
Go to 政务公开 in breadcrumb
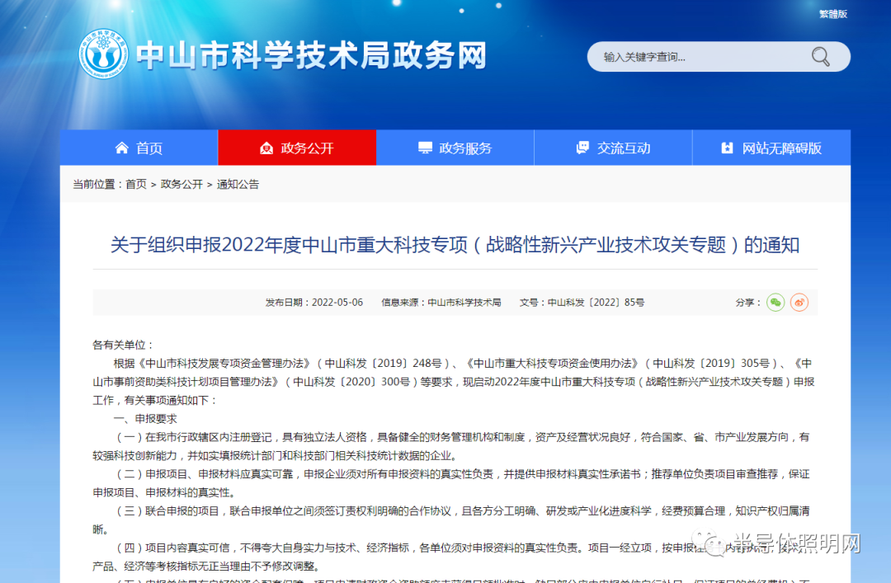pyautogui.click(x=181, y=184)
